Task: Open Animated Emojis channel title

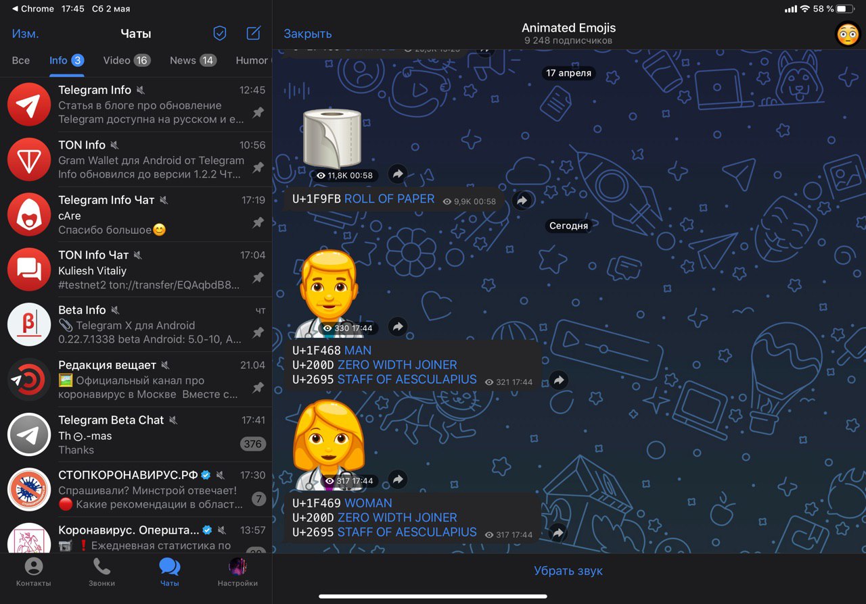Action: 569,28
